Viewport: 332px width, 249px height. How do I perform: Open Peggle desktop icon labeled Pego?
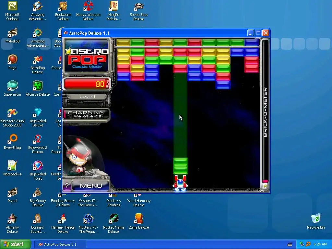point(13,62)
